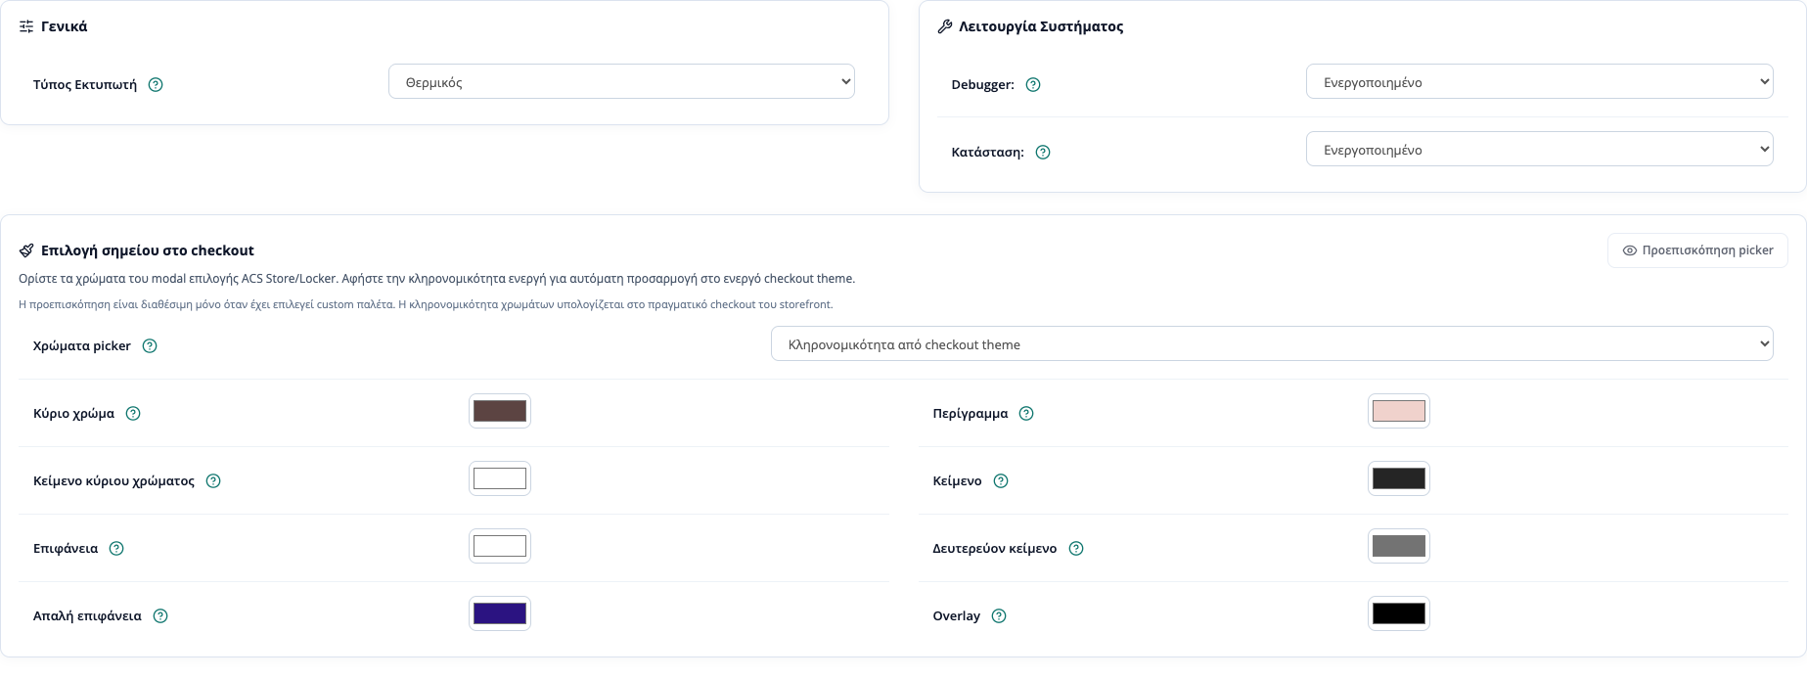Click the Κατάσταση: label text
1807x679 pixels.
987,153
